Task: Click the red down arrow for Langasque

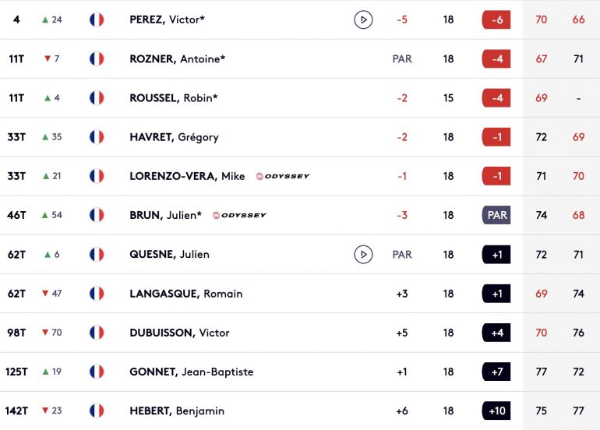Action: click(x=45, y=294)
